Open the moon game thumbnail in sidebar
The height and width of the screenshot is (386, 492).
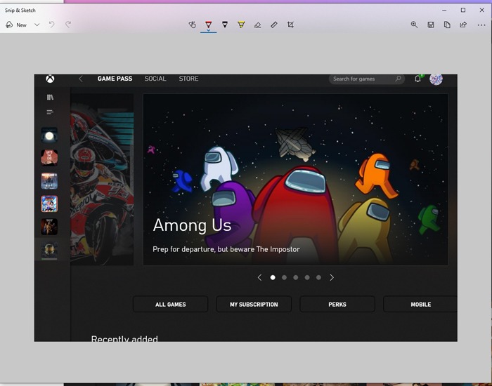point(49,135)
